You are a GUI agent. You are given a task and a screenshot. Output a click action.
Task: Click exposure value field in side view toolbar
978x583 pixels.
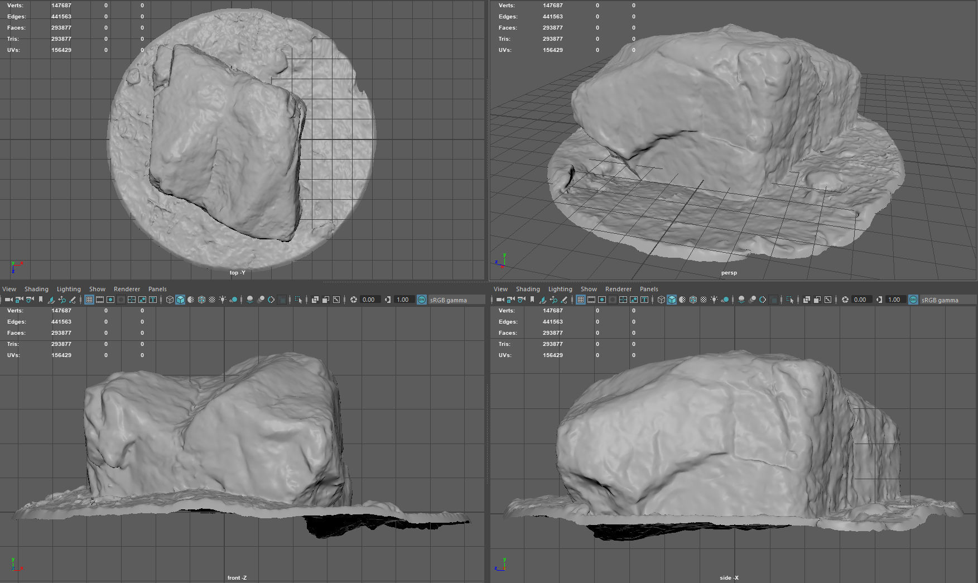(x=862, y=300)
